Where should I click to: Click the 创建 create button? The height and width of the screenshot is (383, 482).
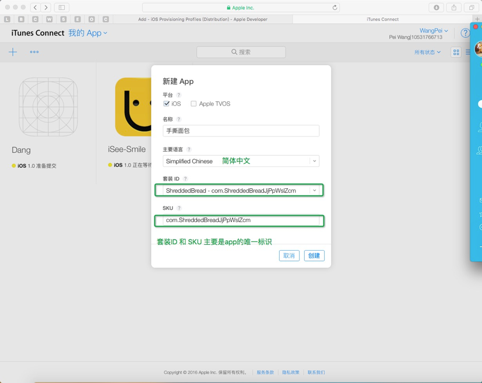coord(314,256)
